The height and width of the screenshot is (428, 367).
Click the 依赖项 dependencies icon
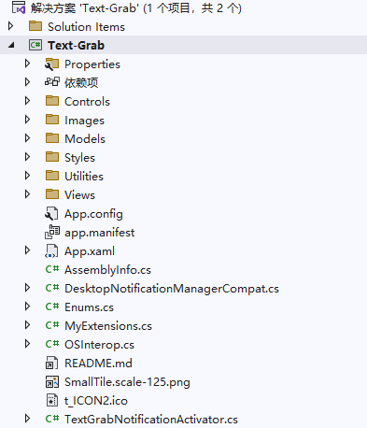pos(51,82)
